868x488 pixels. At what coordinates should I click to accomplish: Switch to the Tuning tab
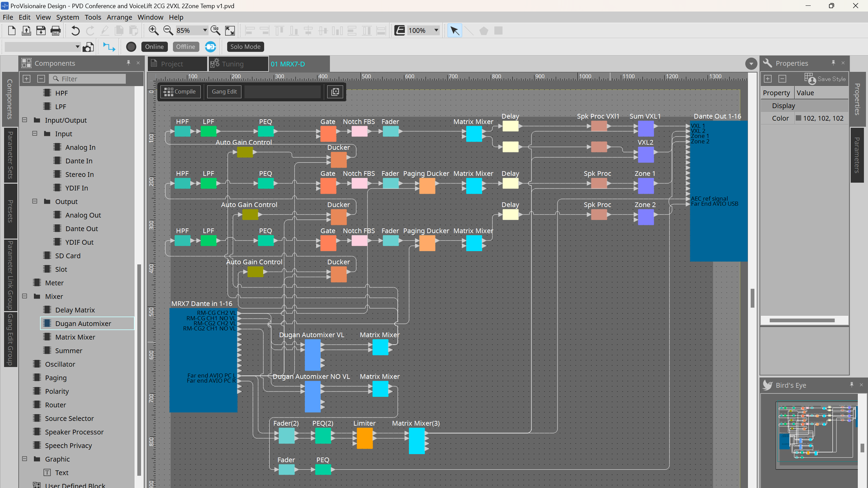[x=238, y=64]
